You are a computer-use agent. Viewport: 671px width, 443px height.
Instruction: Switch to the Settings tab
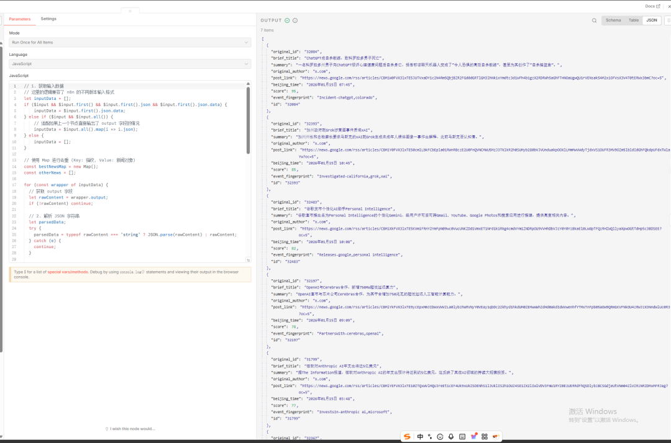pos(48,19)
